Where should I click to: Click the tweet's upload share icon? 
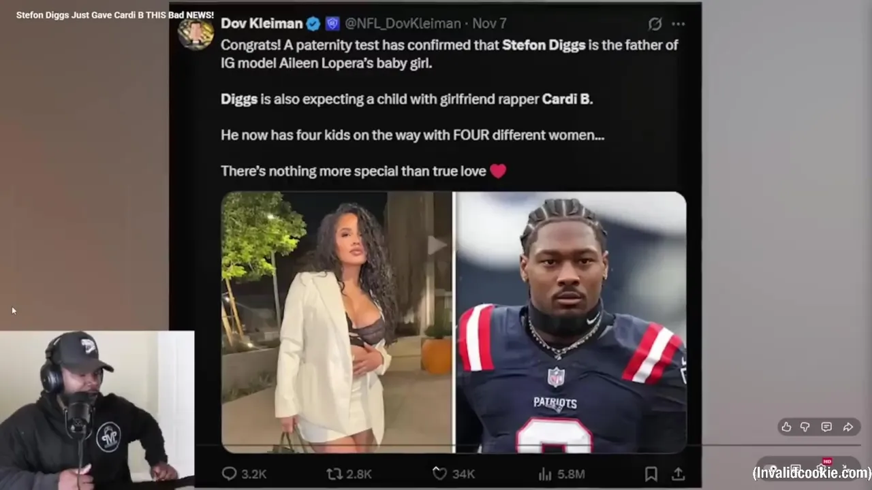click(x=679, y=474)
